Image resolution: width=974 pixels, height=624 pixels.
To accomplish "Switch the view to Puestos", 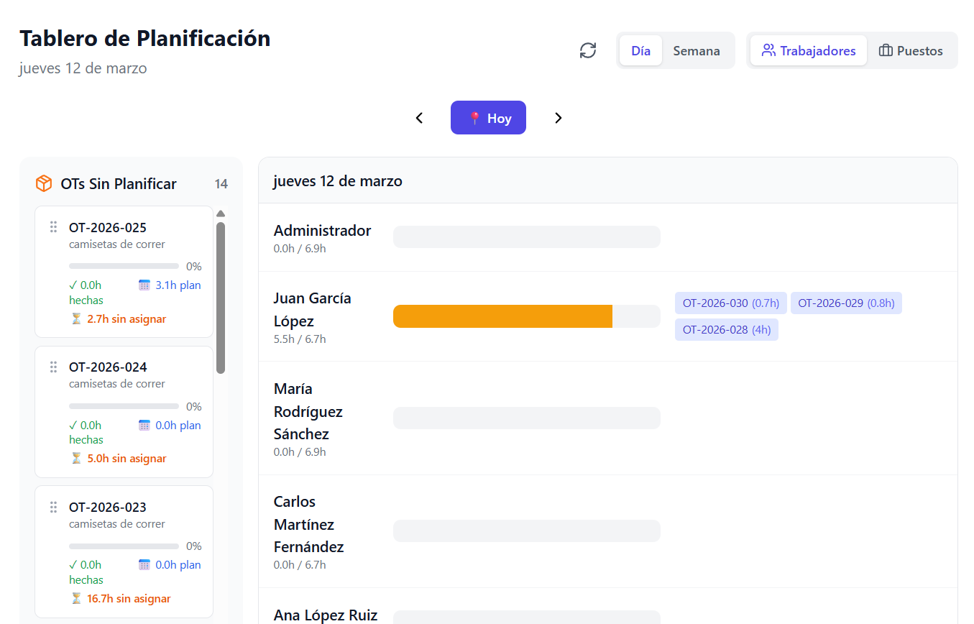I will pos(911,50).
